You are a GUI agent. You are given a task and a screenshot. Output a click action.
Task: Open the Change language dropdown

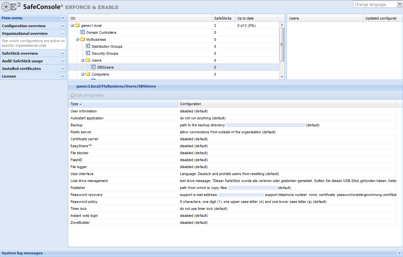coord(399,4)
